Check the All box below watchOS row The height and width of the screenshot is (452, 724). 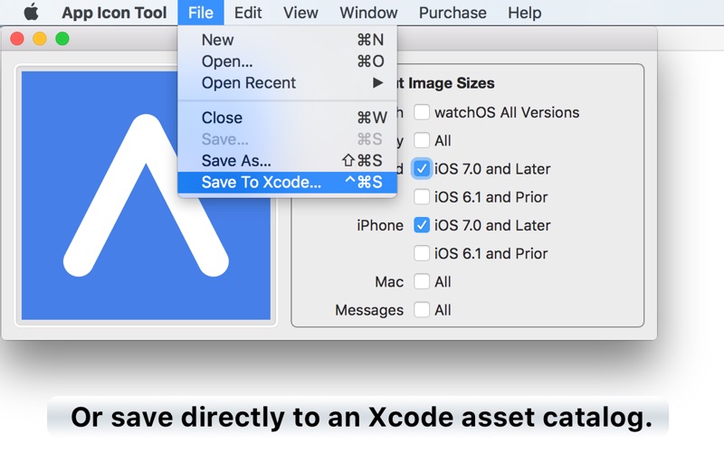pyautogui.click(x=422, y=140)
